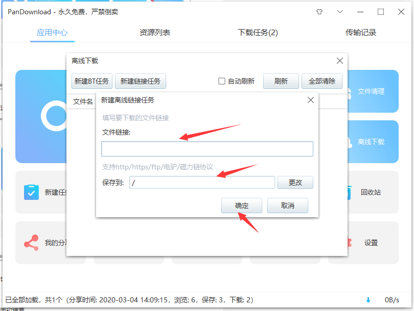Click the 文件名 column header

point(83,101)
